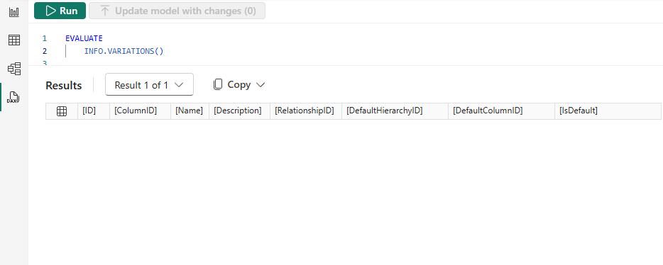Open the Result 1 of 1 dropdown

pyautogui.click(x=149, y=85)
